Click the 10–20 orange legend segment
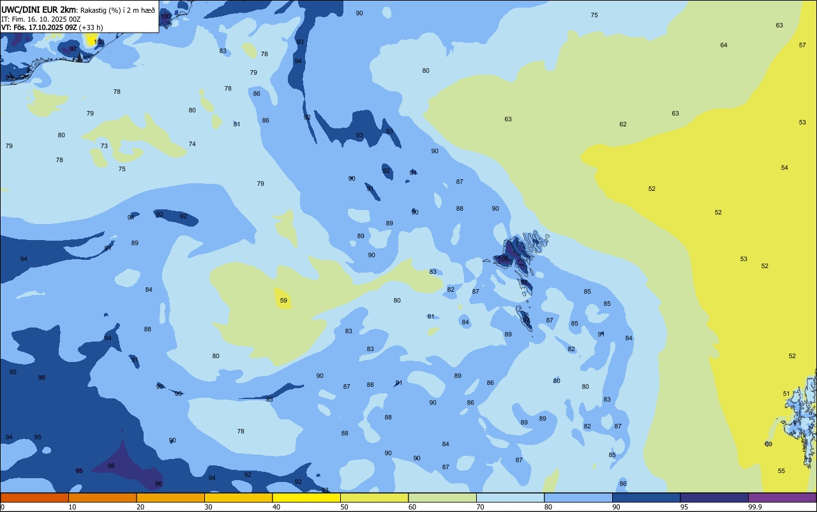This screenshot has height=512, width=817. coord(102,497)
